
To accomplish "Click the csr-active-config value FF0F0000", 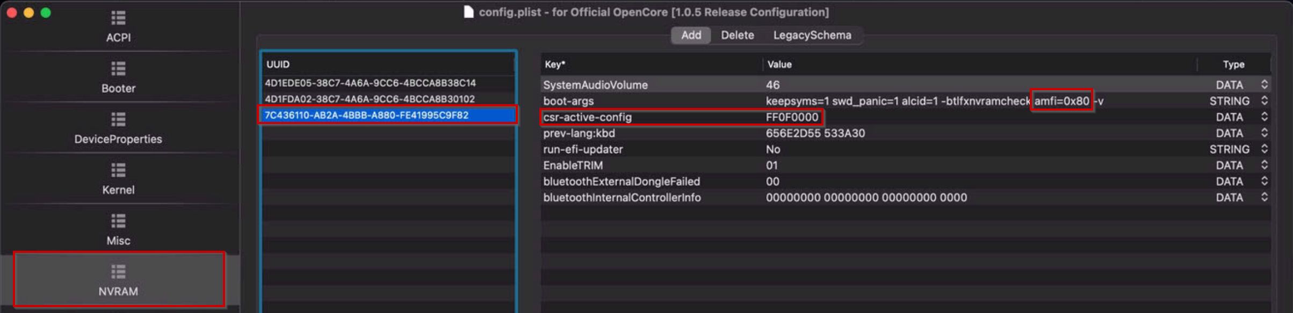I will point(792,117).
